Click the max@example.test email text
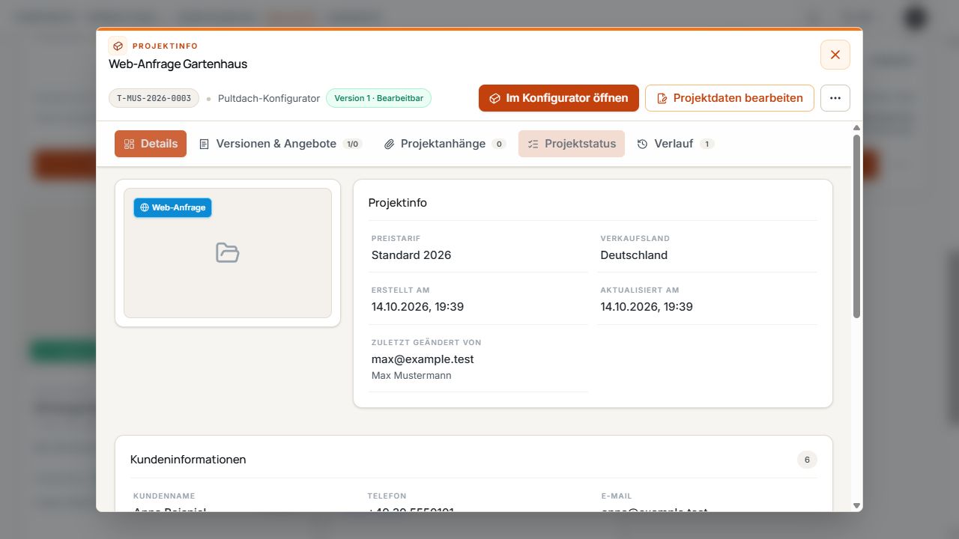The image size is (959, 539). [x=423, y=359]
